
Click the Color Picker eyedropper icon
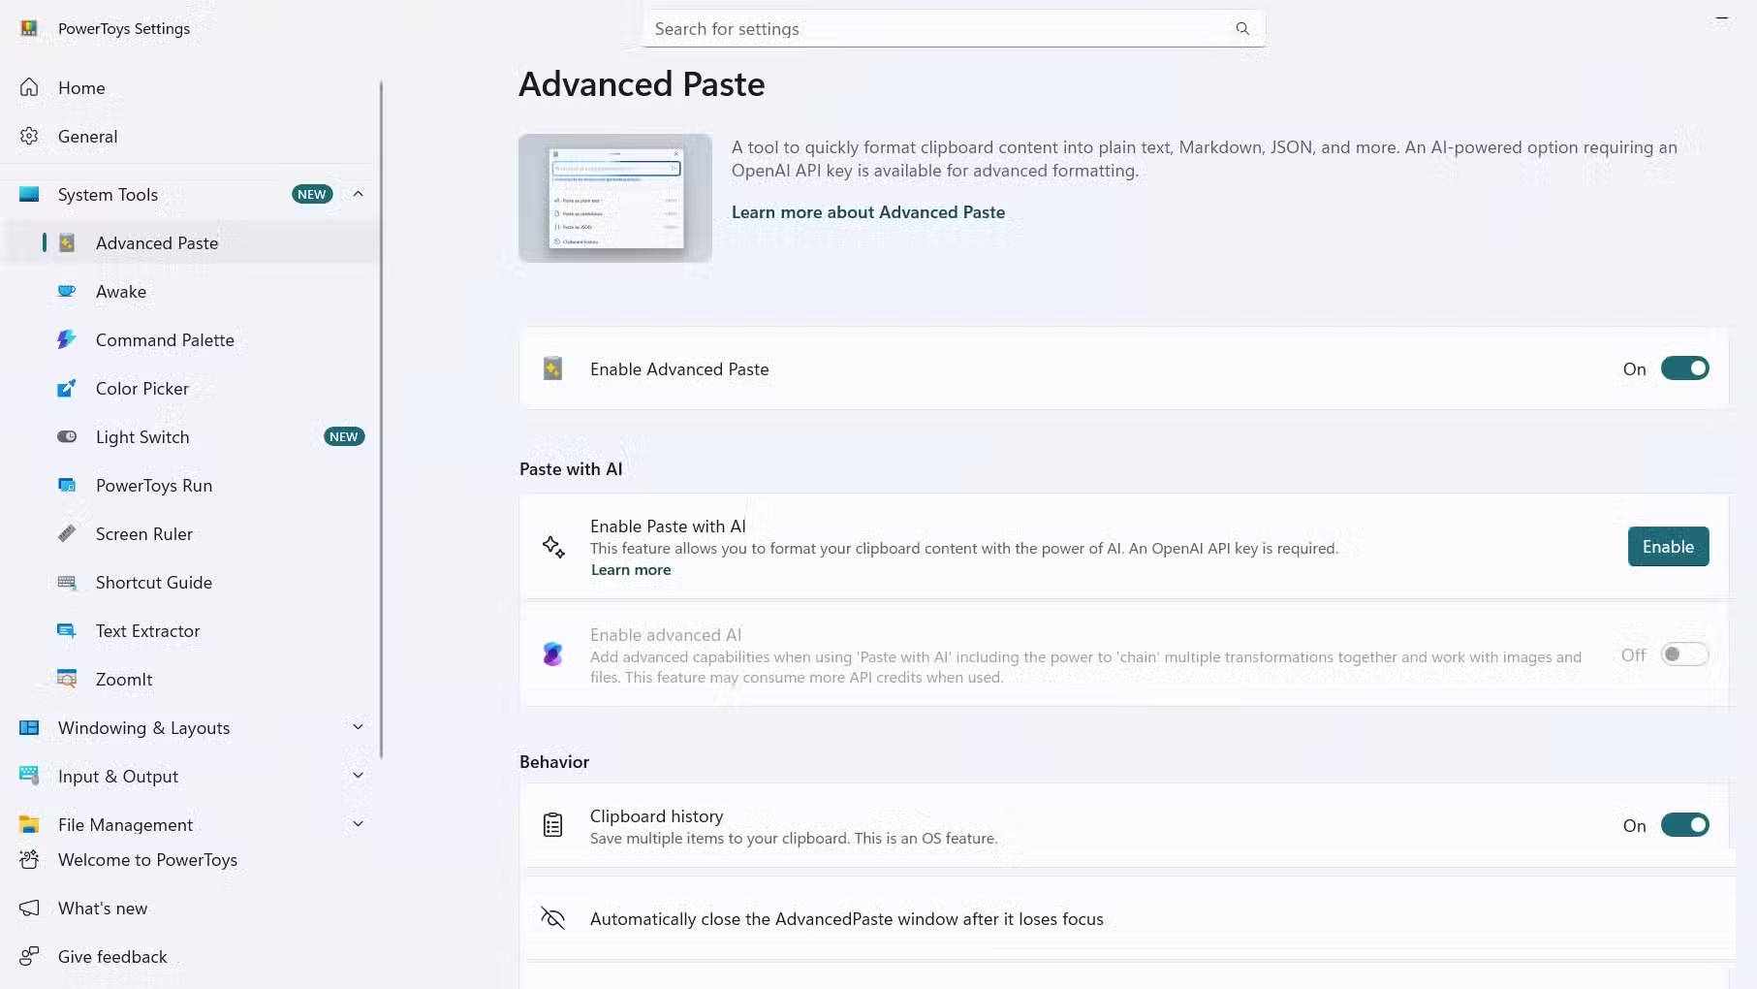point(67,388)
